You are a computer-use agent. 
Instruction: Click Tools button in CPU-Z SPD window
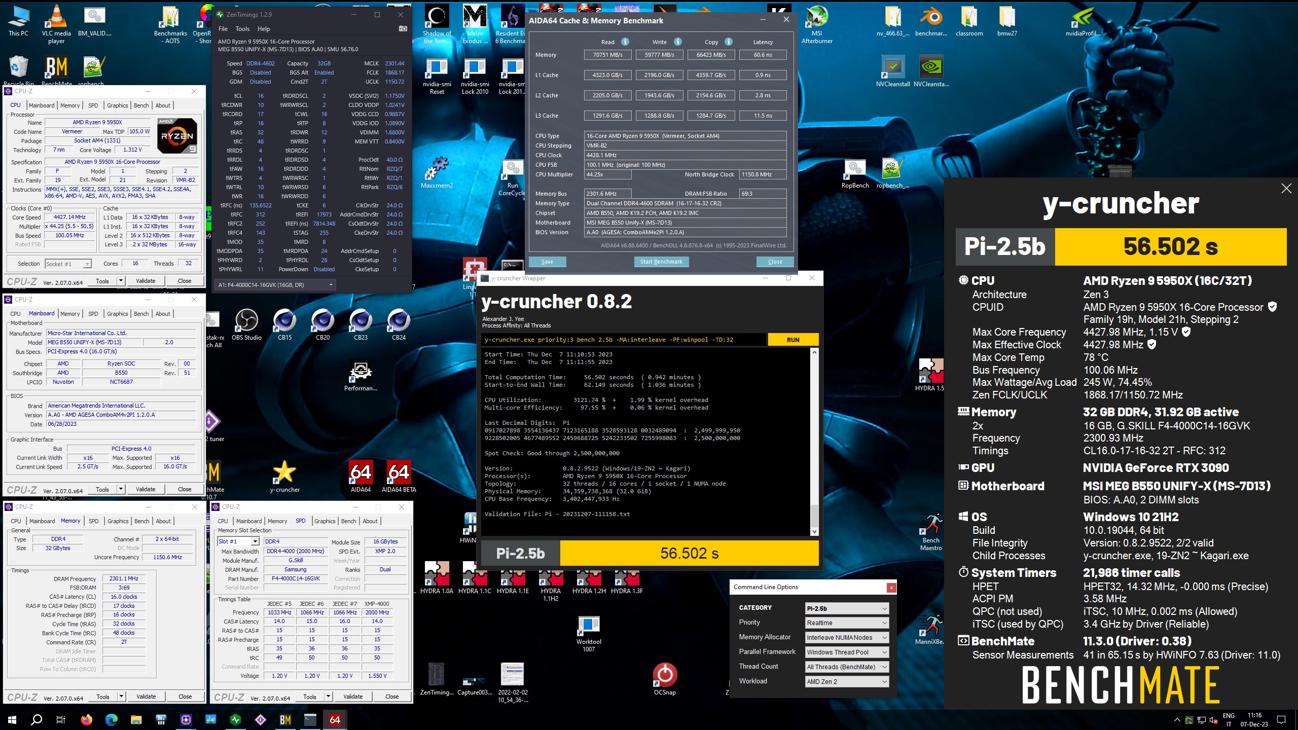coord(310,697)
